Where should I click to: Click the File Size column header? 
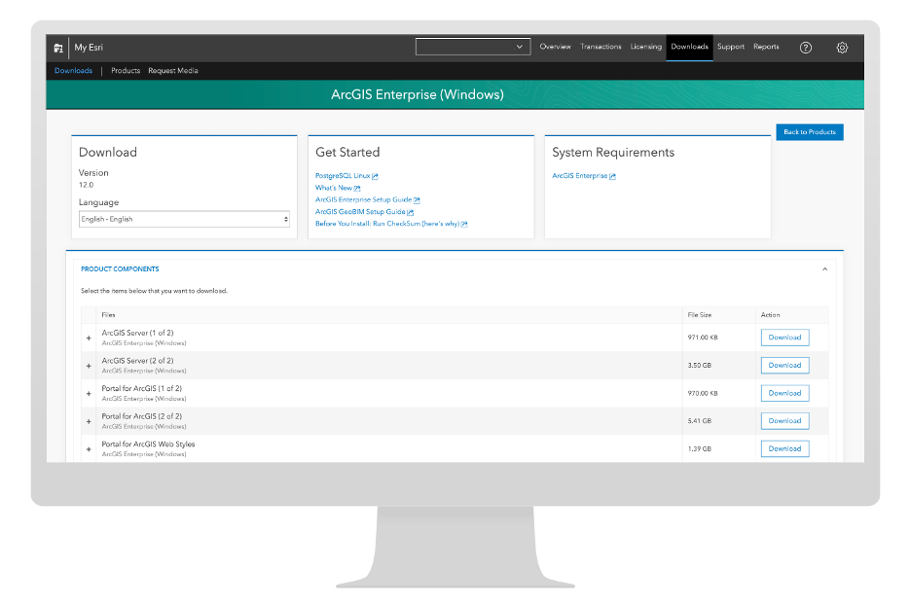(x=700, y=315)
